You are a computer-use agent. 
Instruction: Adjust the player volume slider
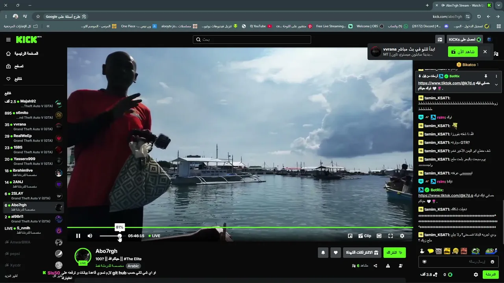click(110, 236)
